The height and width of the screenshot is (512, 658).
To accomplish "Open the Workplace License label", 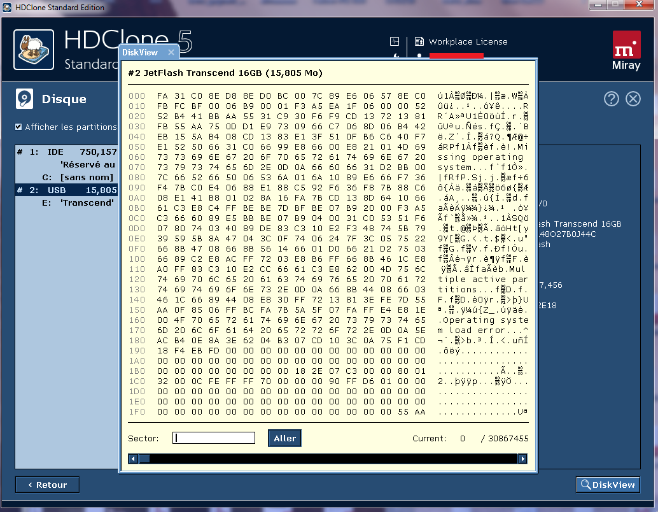I will tap(468, 41).
